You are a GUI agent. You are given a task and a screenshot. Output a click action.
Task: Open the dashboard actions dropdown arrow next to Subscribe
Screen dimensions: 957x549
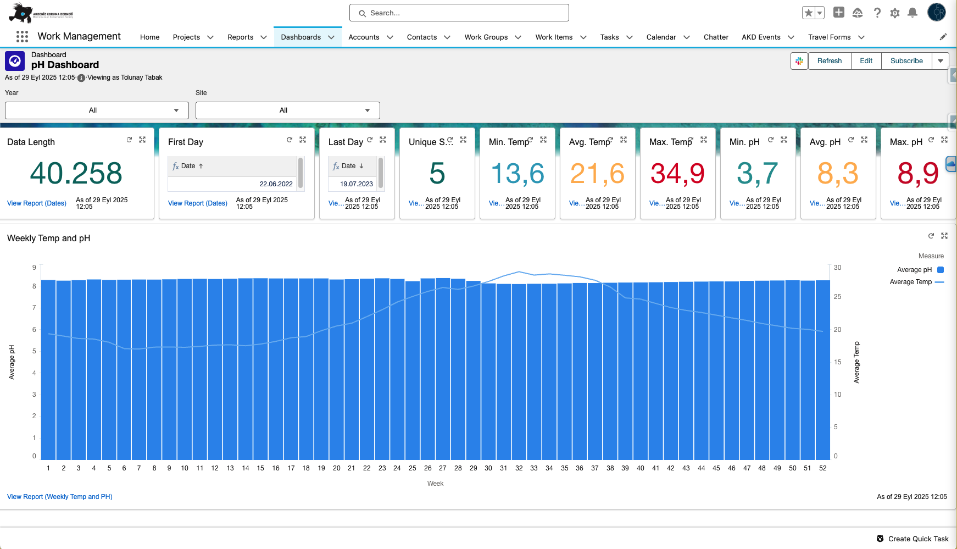(x=941, y=61)
